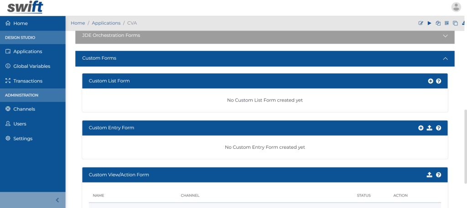Upload a Custom View/Action Form
Viewport: 467px width, 208px height.
coord(429,175)
